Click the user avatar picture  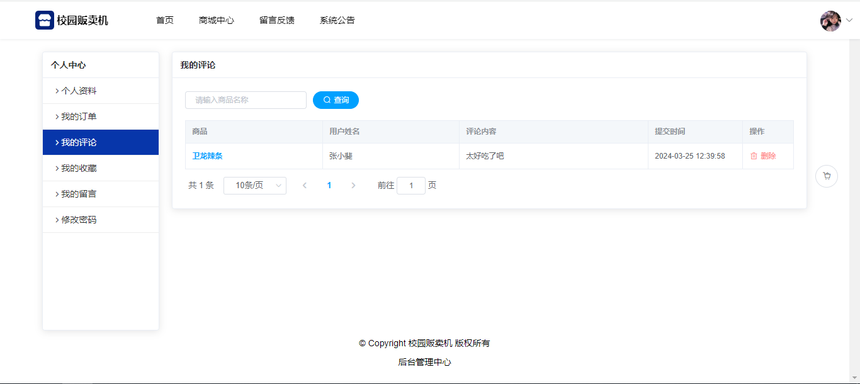(830, 21)
